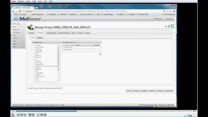
Task: Click the MidVision footer link
Action: [150, 105]
